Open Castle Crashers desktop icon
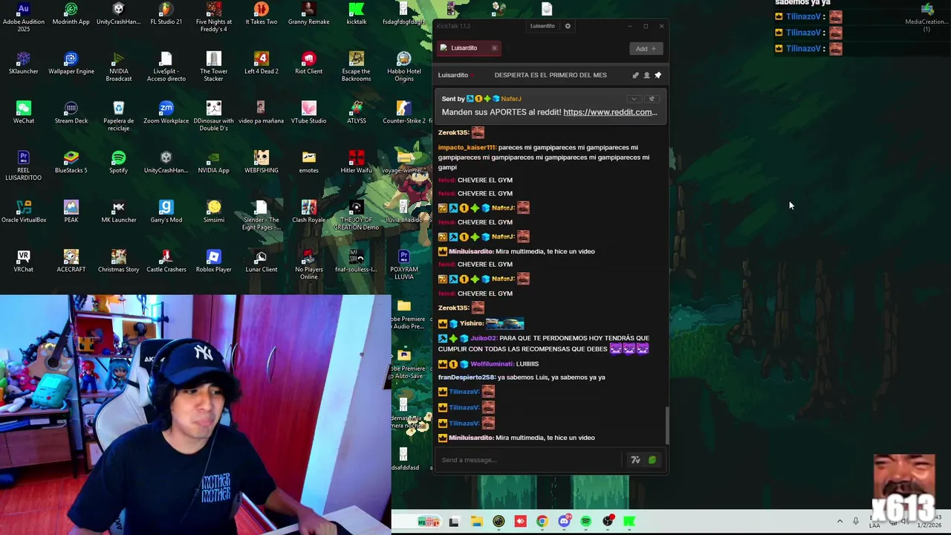 (166, 261)
